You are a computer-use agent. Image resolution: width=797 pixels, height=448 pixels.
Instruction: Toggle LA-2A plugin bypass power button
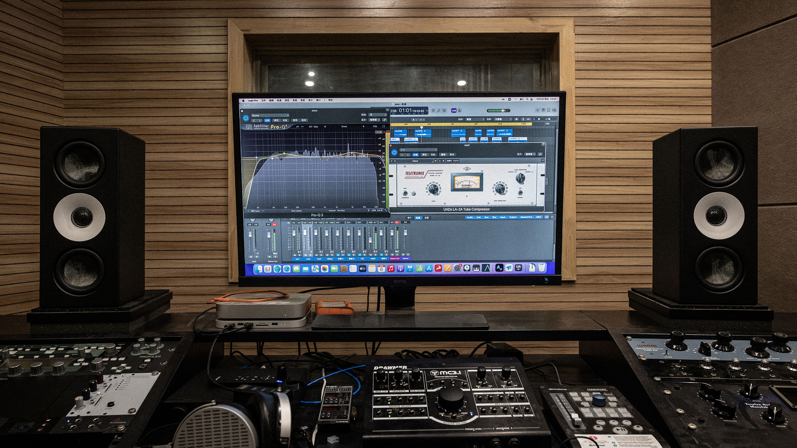pyautogui.click(x=395, y=152)
